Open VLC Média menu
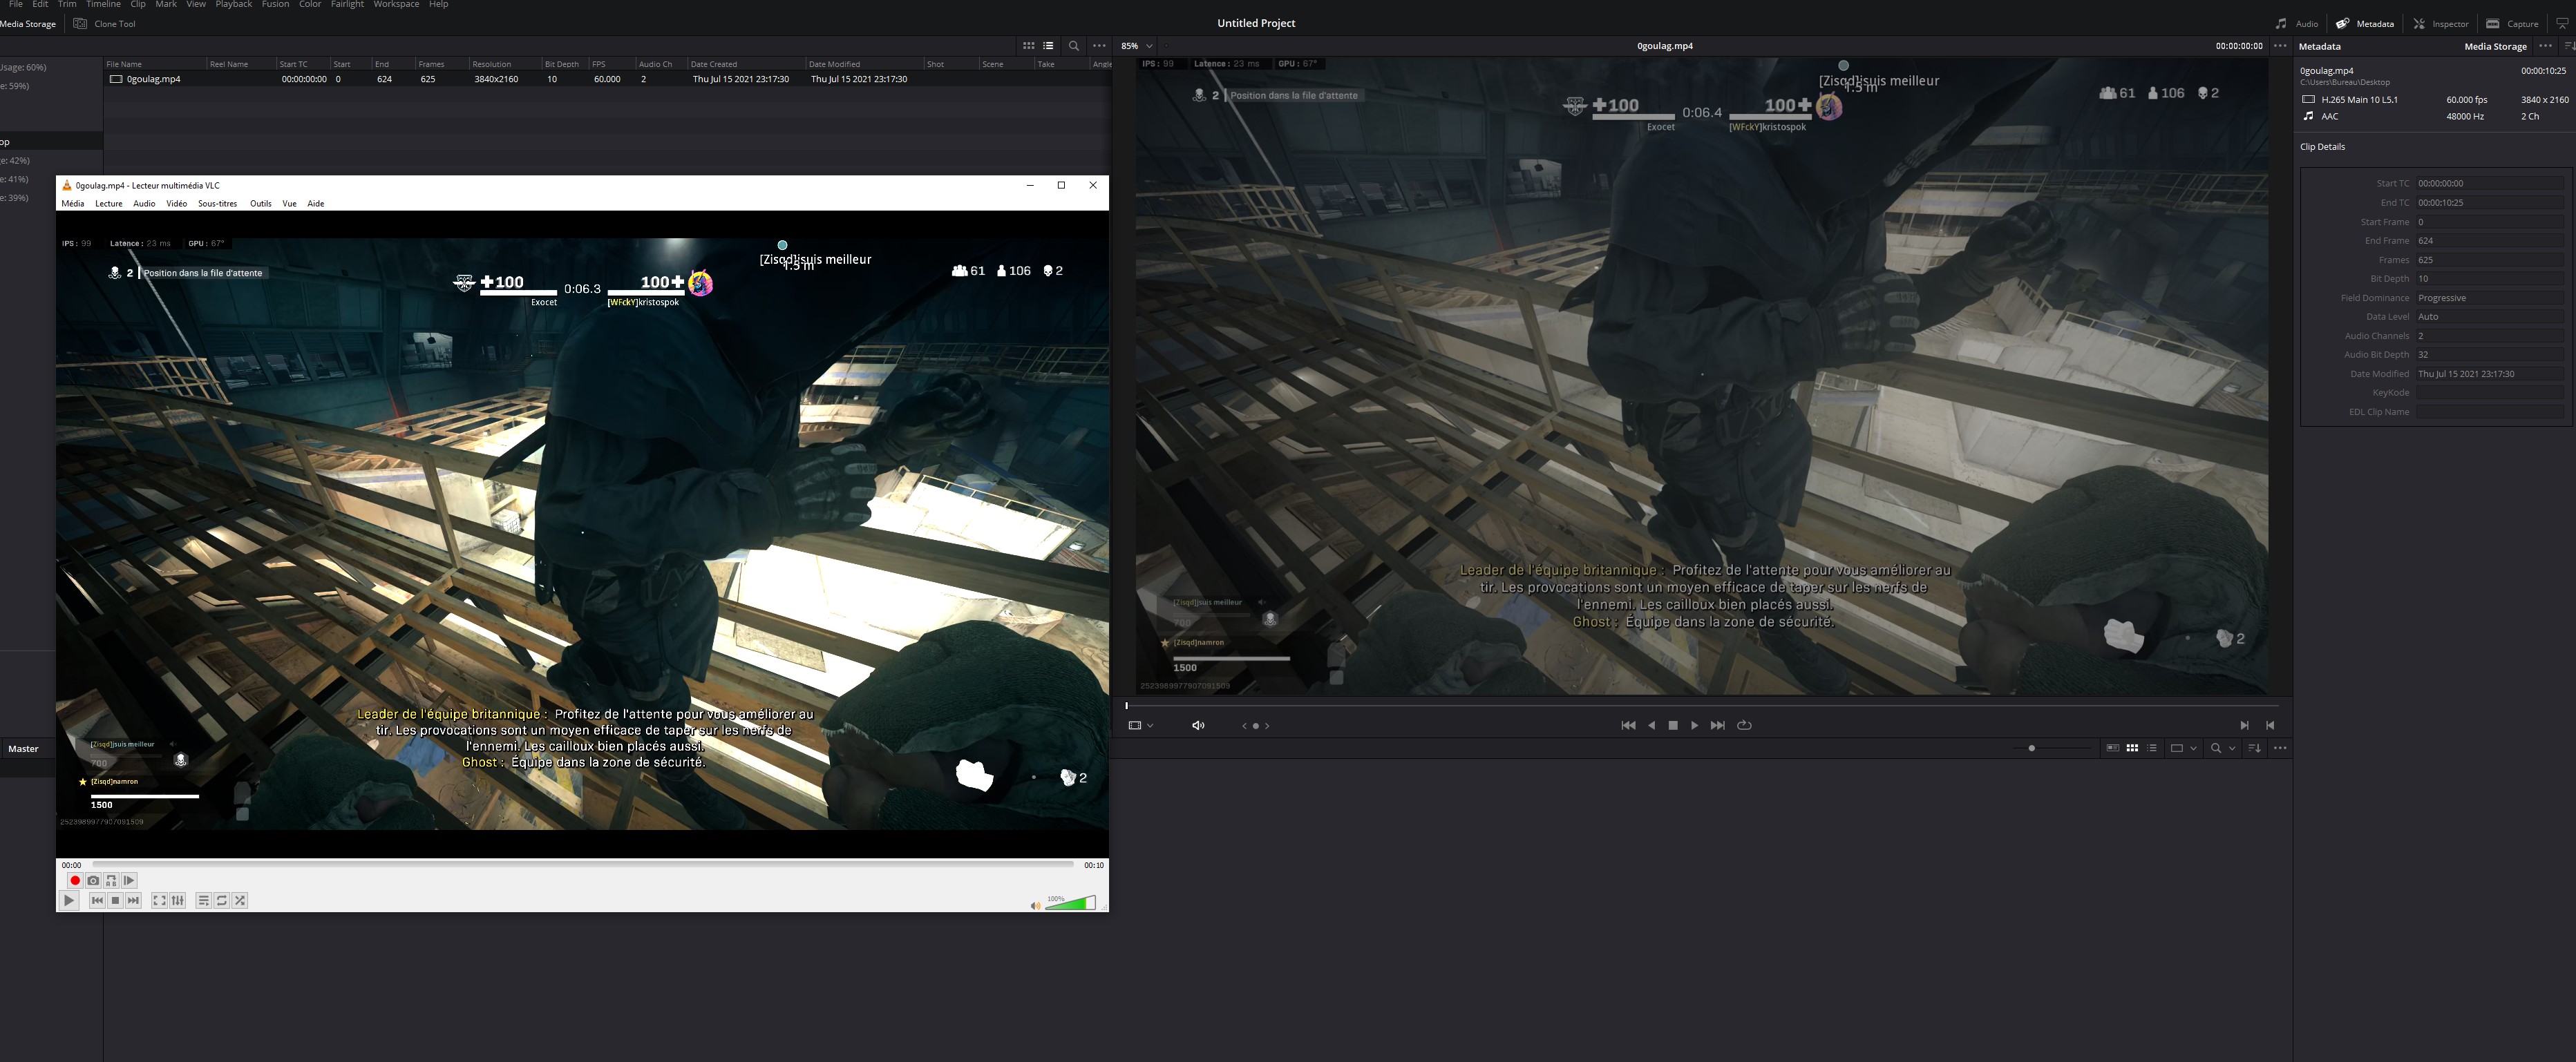 (x=73, y=203)
